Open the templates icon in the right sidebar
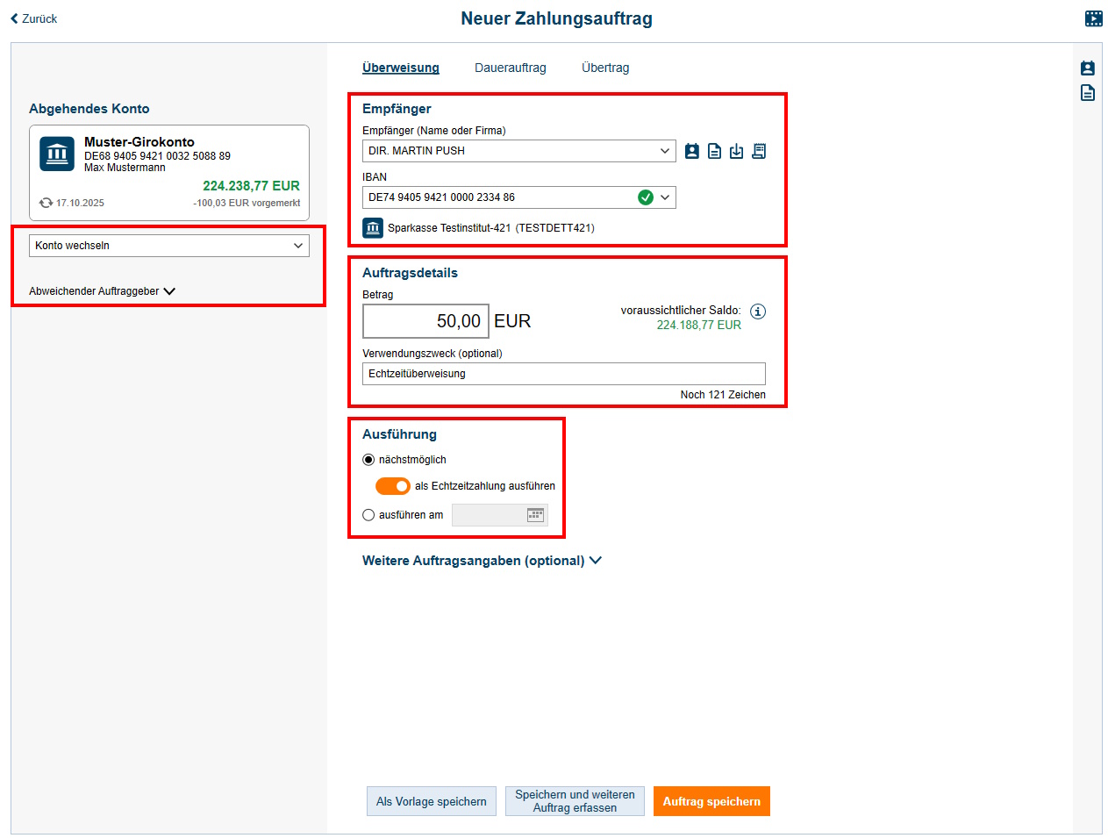Image resolution: width=1108 pixels, height=838 pixels. click(1088, 92)
